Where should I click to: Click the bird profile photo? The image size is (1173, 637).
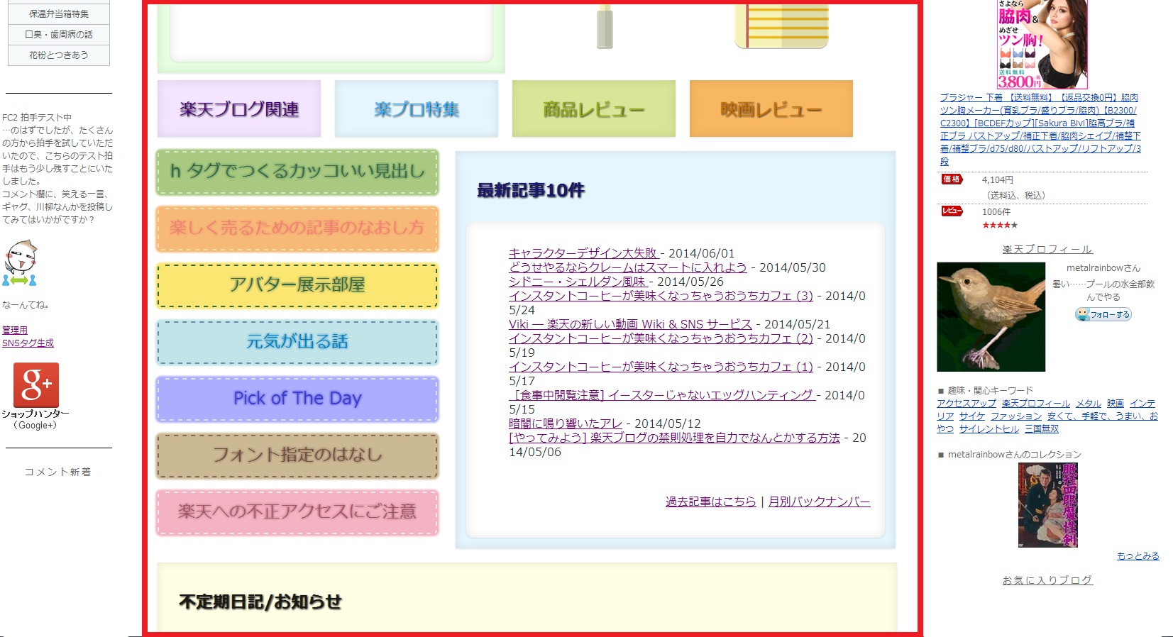(991, 316)
